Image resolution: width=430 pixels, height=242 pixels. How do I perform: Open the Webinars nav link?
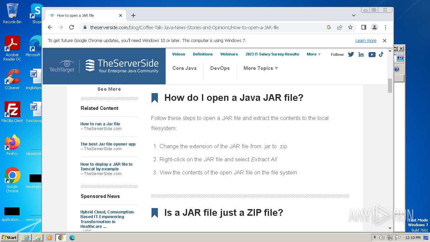point(229,54)
